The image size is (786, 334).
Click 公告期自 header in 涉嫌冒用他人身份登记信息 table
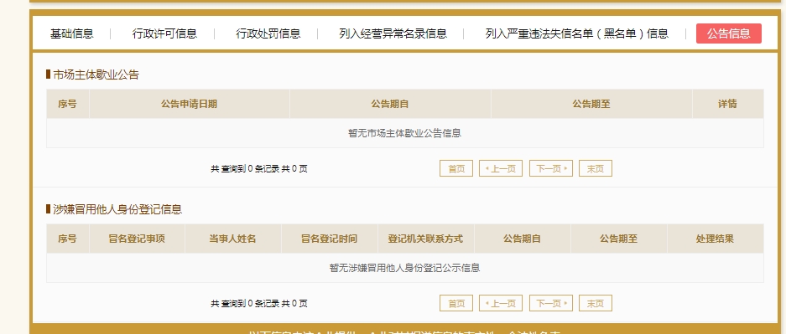click(523, 239)
